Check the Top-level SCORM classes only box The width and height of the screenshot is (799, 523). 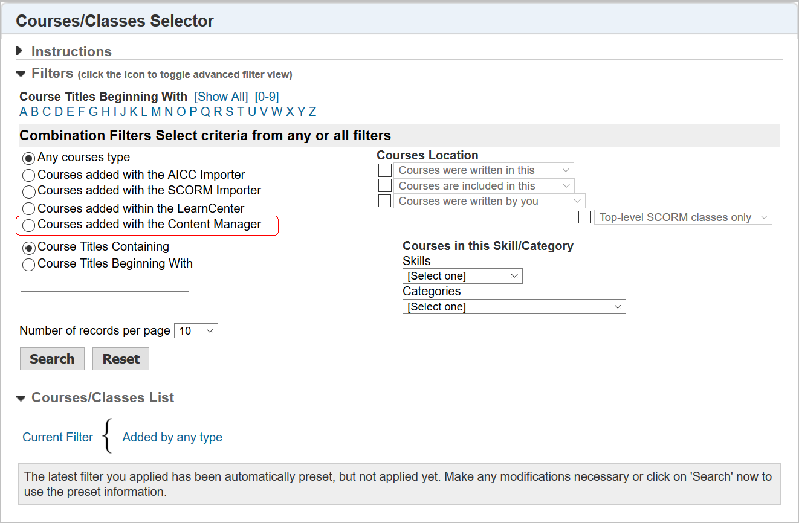point(584,217)
